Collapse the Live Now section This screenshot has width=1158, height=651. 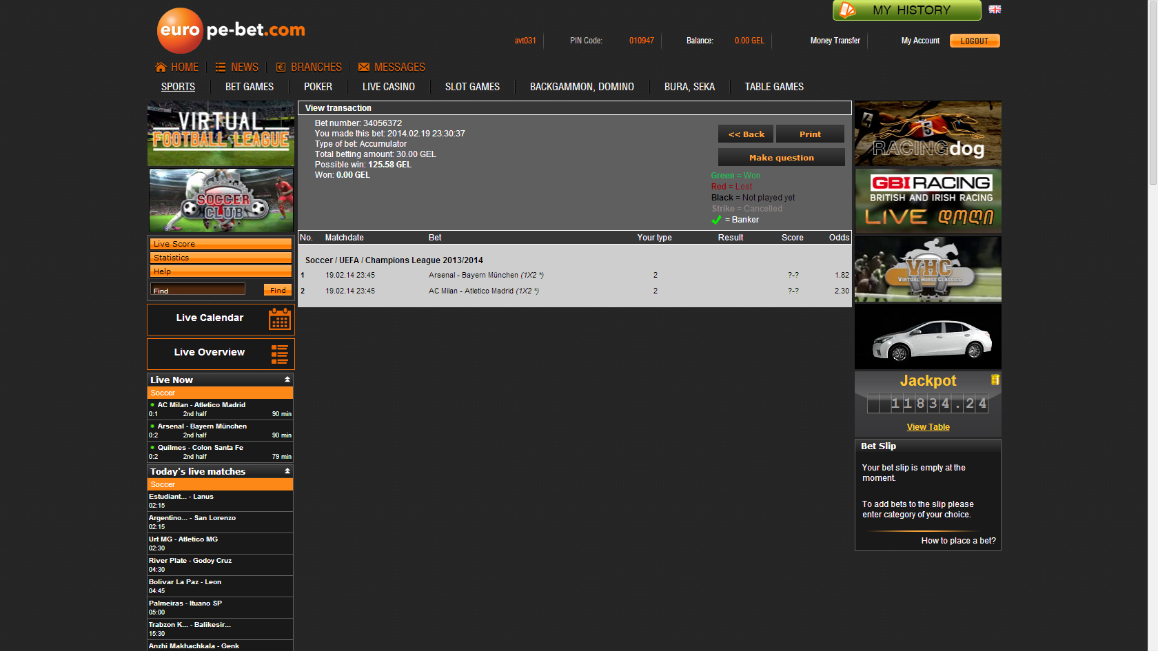click(x=287, y=380)
